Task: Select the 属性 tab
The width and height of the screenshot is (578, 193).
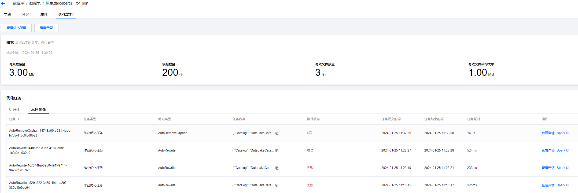Action: [x=44, y=14]
